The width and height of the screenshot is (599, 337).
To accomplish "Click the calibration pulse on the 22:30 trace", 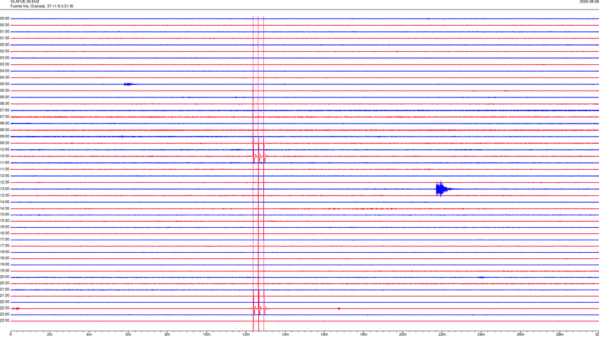I will pos(258,308).
